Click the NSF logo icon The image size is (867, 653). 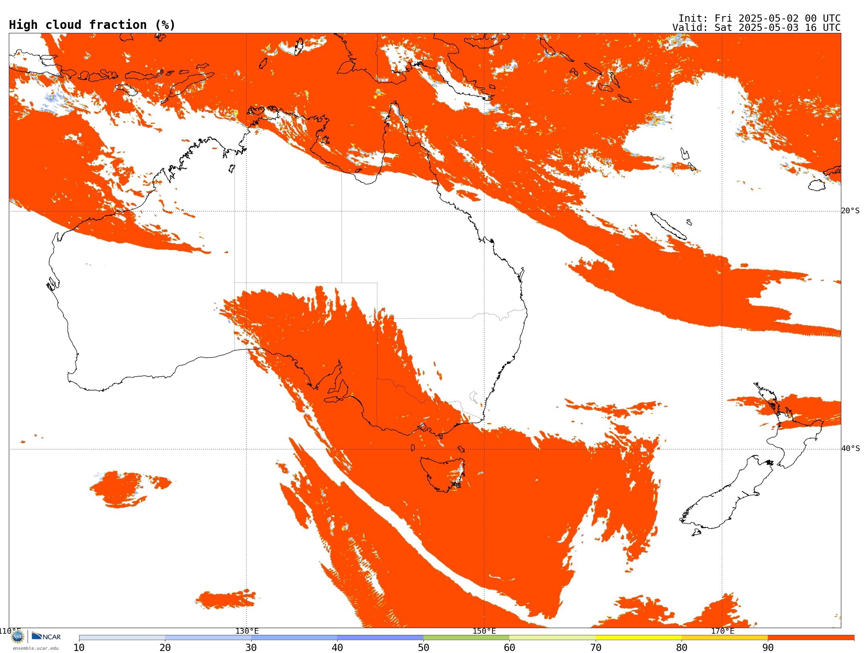coord(18,637)
